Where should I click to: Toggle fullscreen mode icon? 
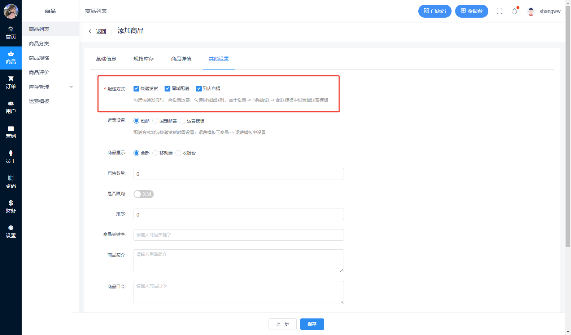pyautogui.click(x=499, y=11)
